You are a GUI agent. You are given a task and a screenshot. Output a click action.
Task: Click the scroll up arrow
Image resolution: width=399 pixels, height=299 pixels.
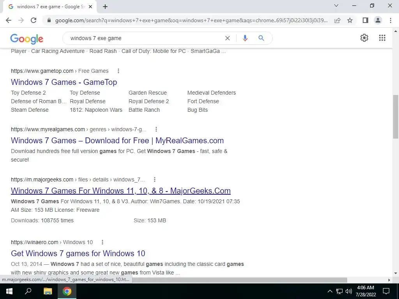395,31
